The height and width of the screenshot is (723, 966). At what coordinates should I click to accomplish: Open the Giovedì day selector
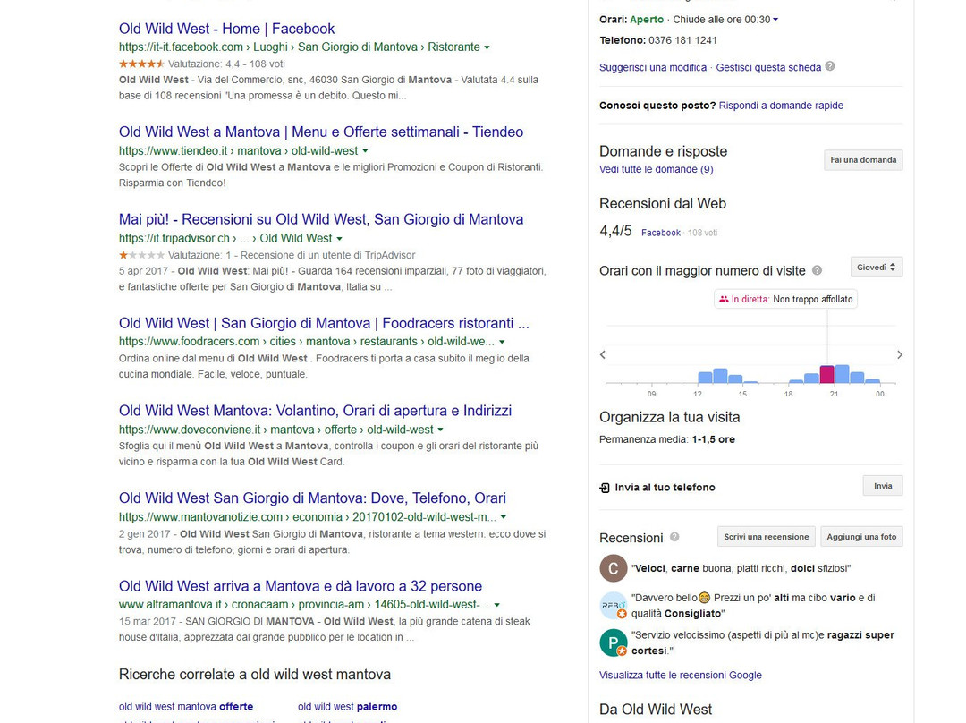point(876,268)
